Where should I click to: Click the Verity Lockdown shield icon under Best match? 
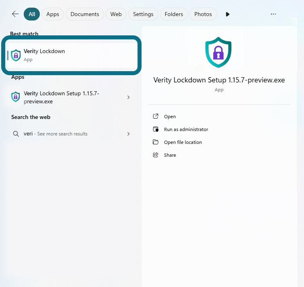[16, 55]
